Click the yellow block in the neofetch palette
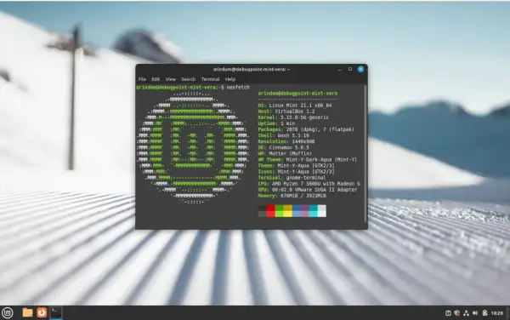 [287, 211]
